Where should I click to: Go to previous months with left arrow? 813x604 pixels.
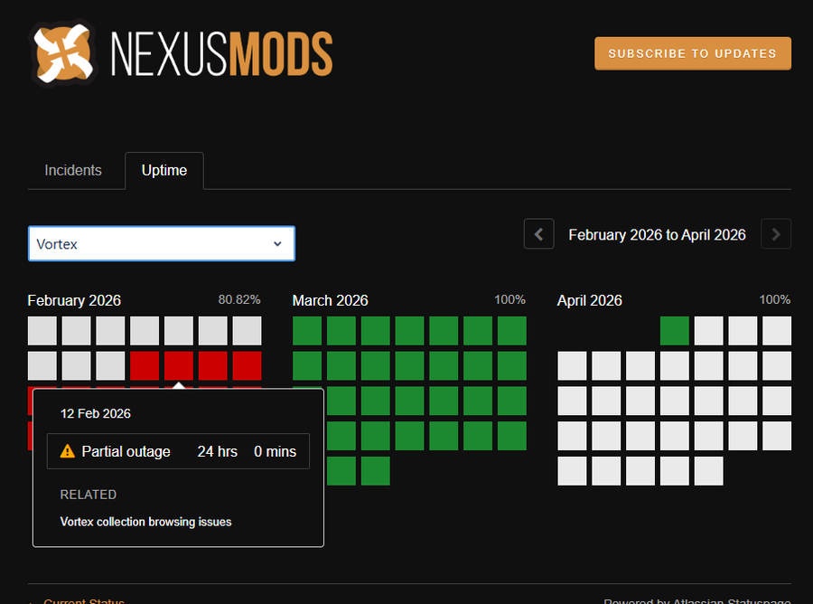(x=538, y=235)
